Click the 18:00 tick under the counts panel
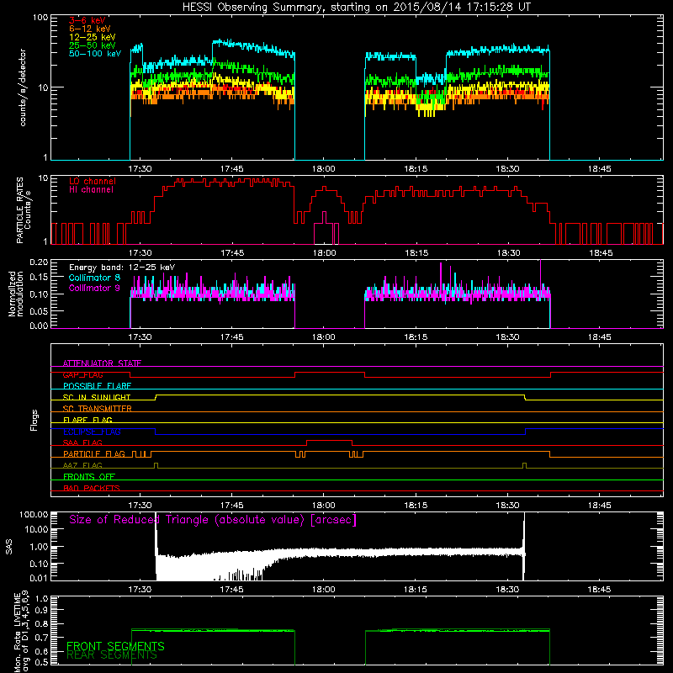The height and width of the screenshot is (673, 673). point(324,169)
